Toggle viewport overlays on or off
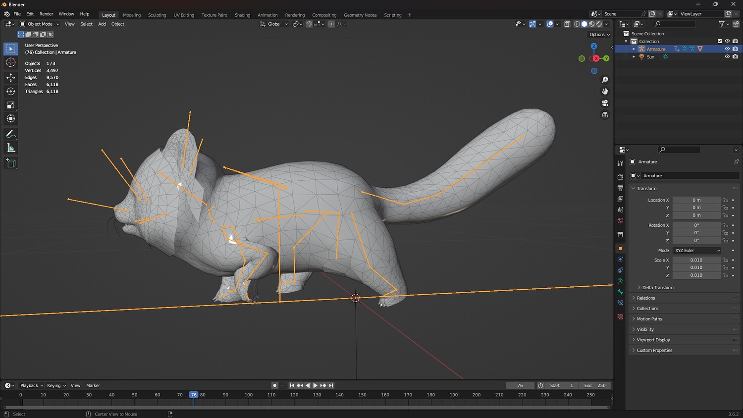Viewport: 743px width, 418px height. [x=550, y=24]
